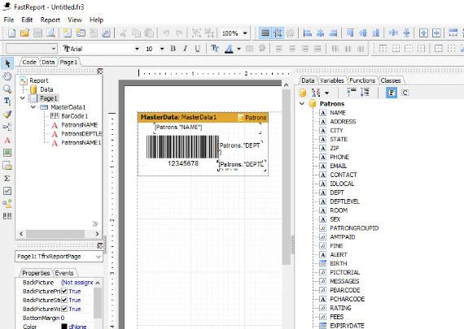Click the Font Color A swatch

click(x=229, y=49)
